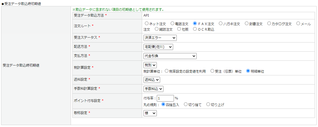Select 切り捨て rounding rule

pos(186,104)
